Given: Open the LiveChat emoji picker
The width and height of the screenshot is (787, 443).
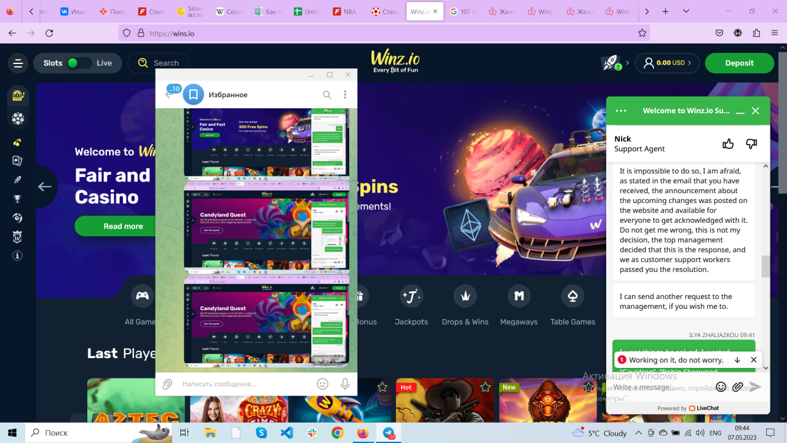Looking at the screenshot, I should pos(721,387).
